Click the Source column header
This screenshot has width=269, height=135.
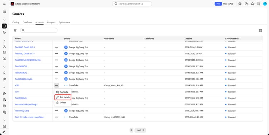67,39
